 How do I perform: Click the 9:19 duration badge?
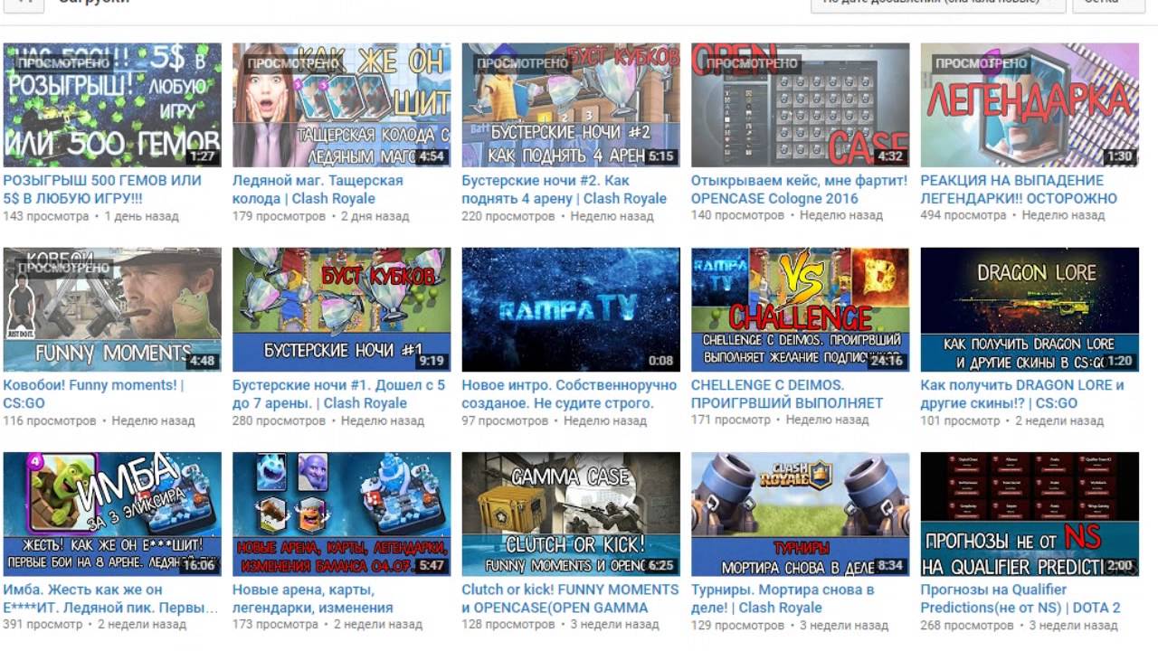432,361
